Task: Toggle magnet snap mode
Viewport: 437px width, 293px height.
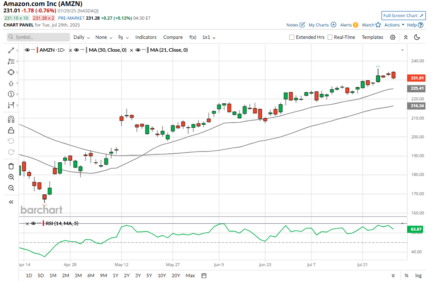Action: [11, 119]
